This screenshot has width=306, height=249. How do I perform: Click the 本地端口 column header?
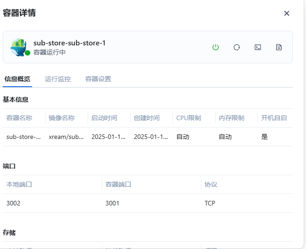pyautogui.click(x=19, y=184)
